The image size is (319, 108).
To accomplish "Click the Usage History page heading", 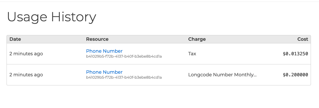I will (52, 17).
